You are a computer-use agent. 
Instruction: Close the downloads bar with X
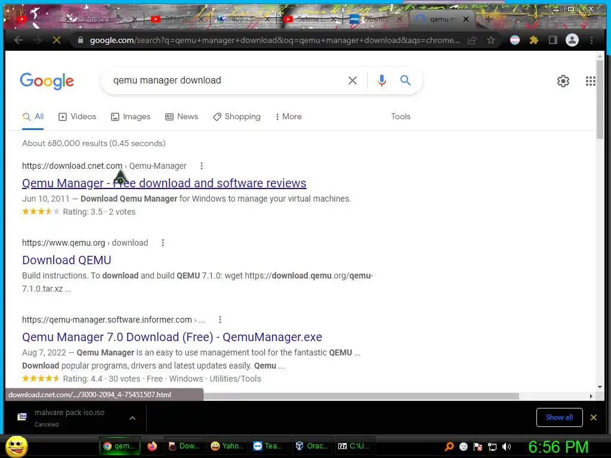[594, 417]
